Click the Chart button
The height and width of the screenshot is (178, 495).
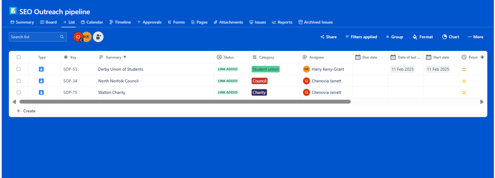[x=450, y=37]
